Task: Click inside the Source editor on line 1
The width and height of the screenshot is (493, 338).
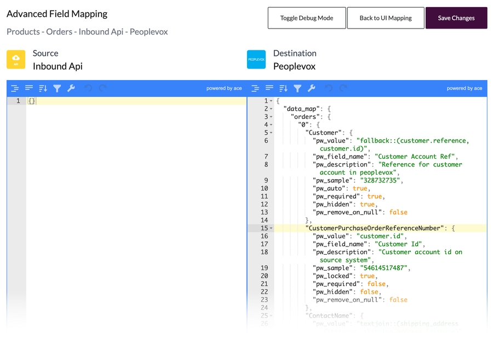Action: point(137,101)
